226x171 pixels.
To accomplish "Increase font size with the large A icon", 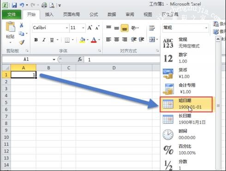I will (90, 28).
